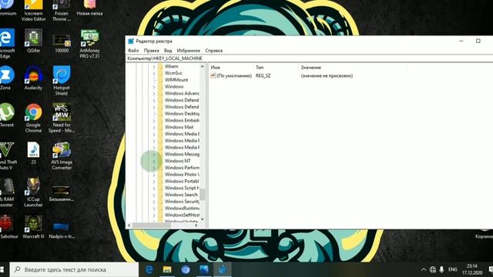Select the Windows Desktop key
Image resolution: width=493 pixels, height=277 pixels.
point(182,114)
